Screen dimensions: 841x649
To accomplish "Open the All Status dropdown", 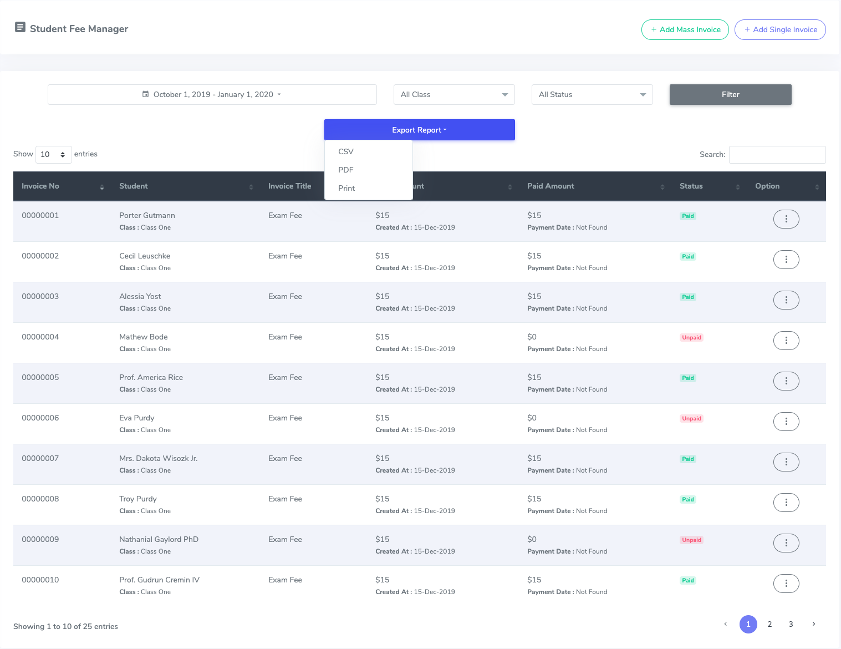I will tap(592, 95).
